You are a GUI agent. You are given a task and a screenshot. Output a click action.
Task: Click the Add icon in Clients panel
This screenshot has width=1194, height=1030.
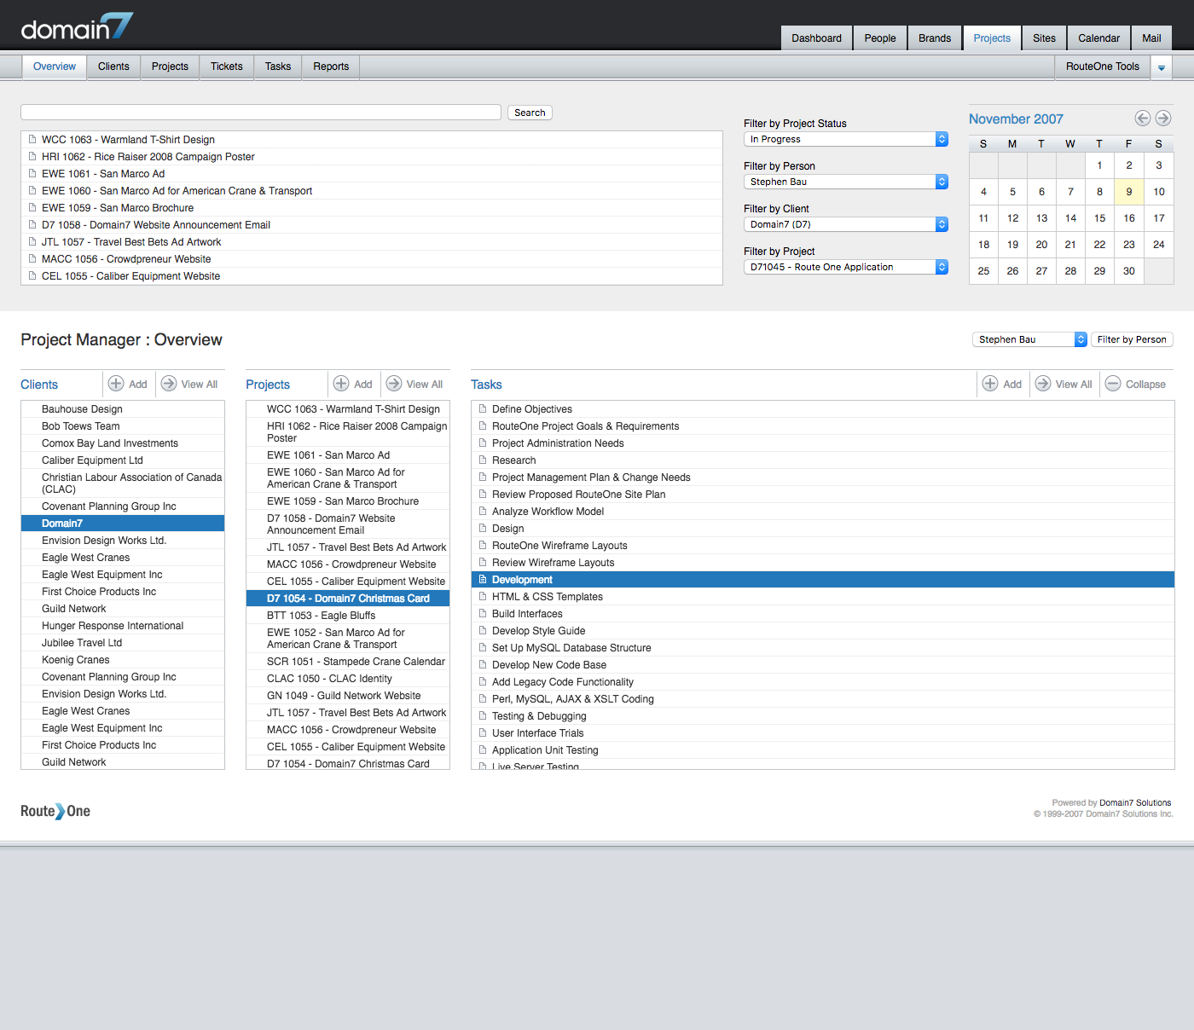[x=116, y=384]
